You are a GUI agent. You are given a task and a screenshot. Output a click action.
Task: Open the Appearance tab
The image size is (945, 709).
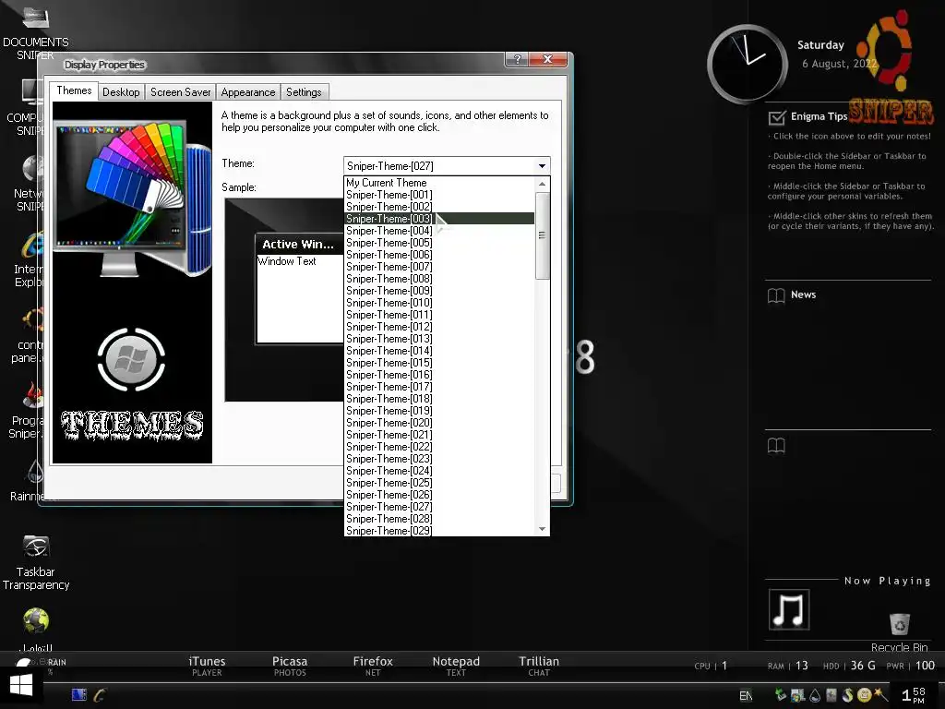pos(247,92)
